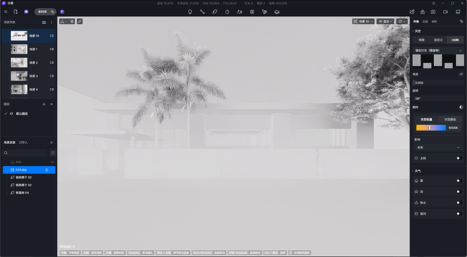Select the light bulb lighting tool
The width and height of the screenshot is (467, 257).
pyautogui.click(x=190, y=12)
